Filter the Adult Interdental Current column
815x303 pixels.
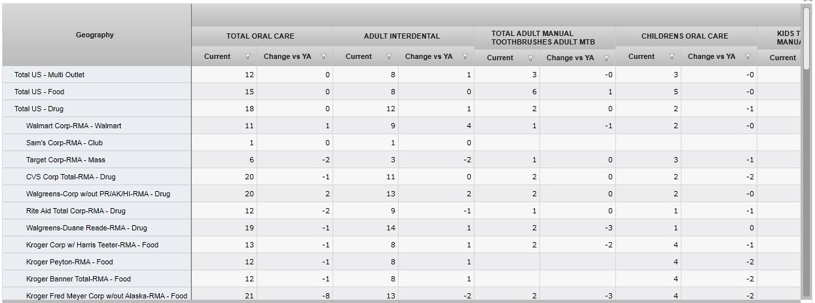point(389,57)
